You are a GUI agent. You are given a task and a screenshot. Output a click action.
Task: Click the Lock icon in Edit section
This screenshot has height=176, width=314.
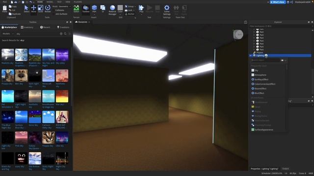126,10
